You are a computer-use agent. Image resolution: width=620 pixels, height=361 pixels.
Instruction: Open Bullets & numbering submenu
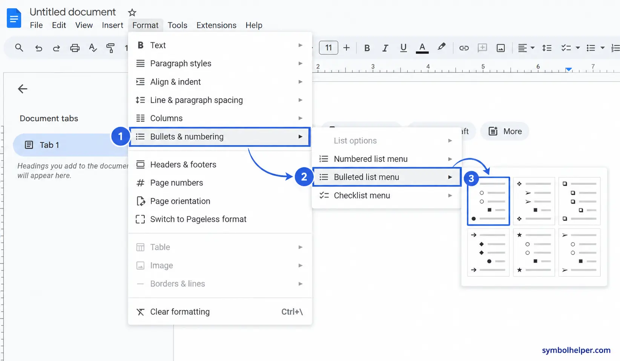click(x=220, y=137)
